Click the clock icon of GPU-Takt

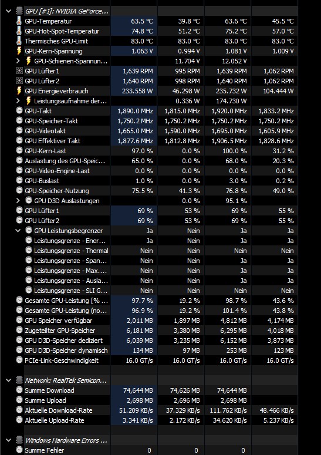point(19,111)
